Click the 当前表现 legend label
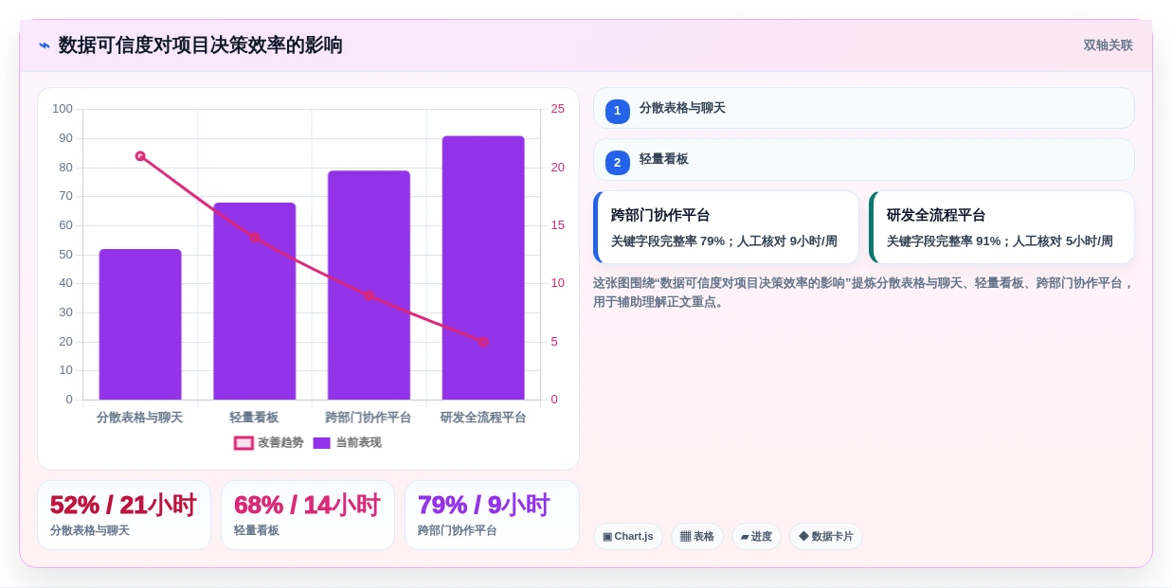Image resolution: width=1172 pixels, height=588 pixels. tap(358, 443)
